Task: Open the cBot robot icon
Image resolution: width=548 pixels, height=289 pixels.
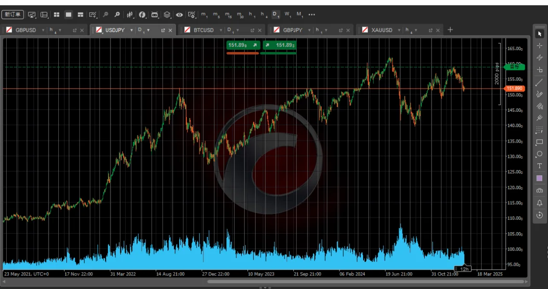Action: tap(155, 14)
